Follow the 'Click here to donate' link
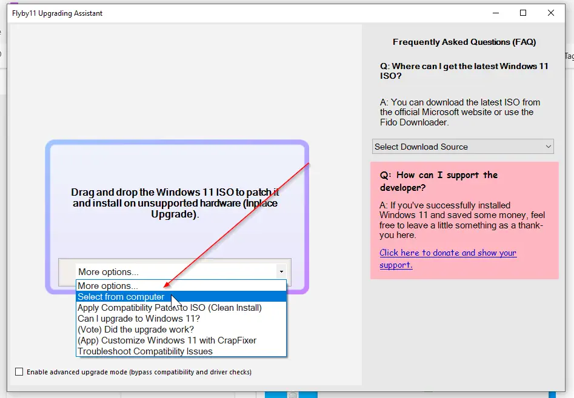574x398 pixels. 448,259
